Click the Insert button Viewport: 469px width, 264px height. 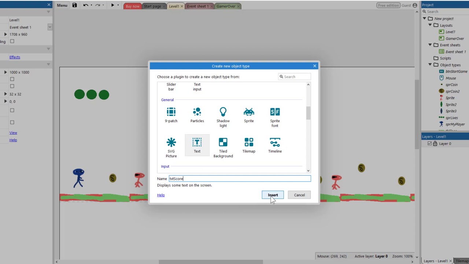click(x=273, y=195)
